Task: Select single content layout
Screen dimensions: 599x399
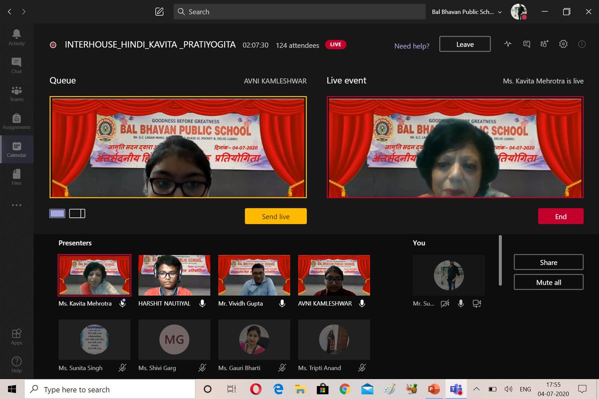Action: point(57,213)
